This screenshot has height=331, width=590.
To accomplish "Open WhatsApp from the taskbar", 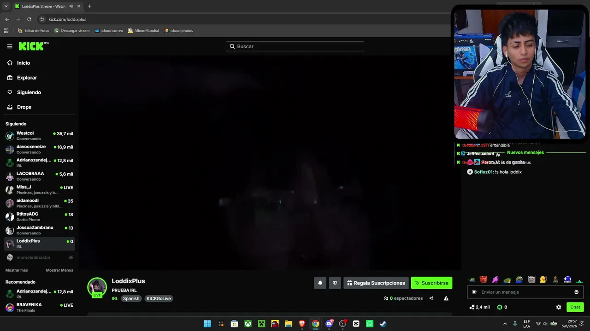I will click(370, 324).
